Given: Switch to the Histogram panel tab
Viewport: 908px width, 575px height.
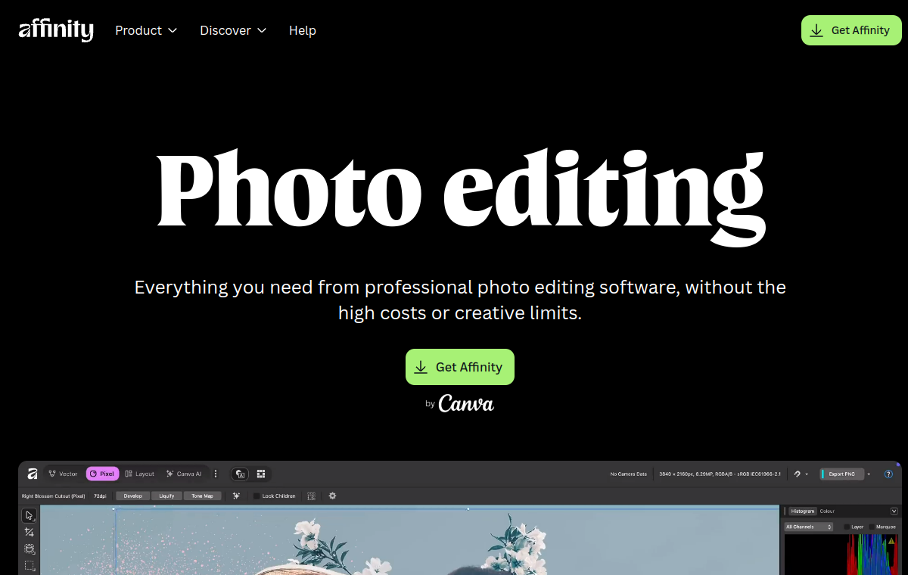Looking at the screenshot, I should point(803,511).
